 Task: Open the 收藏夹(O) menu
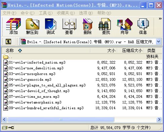(66, 13)
